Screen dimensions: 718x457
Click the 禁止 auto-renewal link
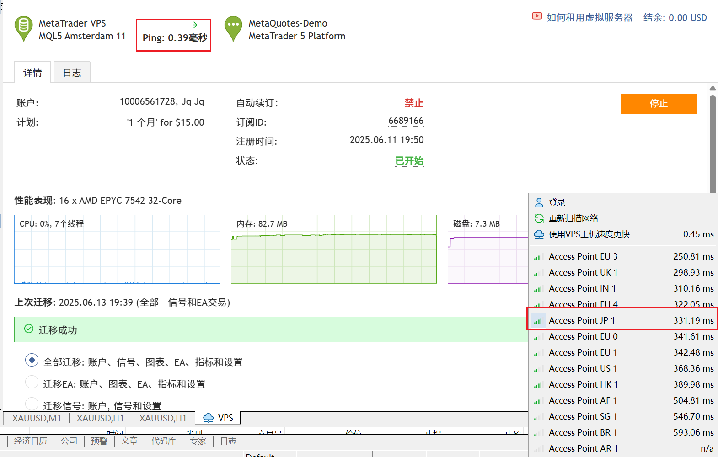point(414,103)
